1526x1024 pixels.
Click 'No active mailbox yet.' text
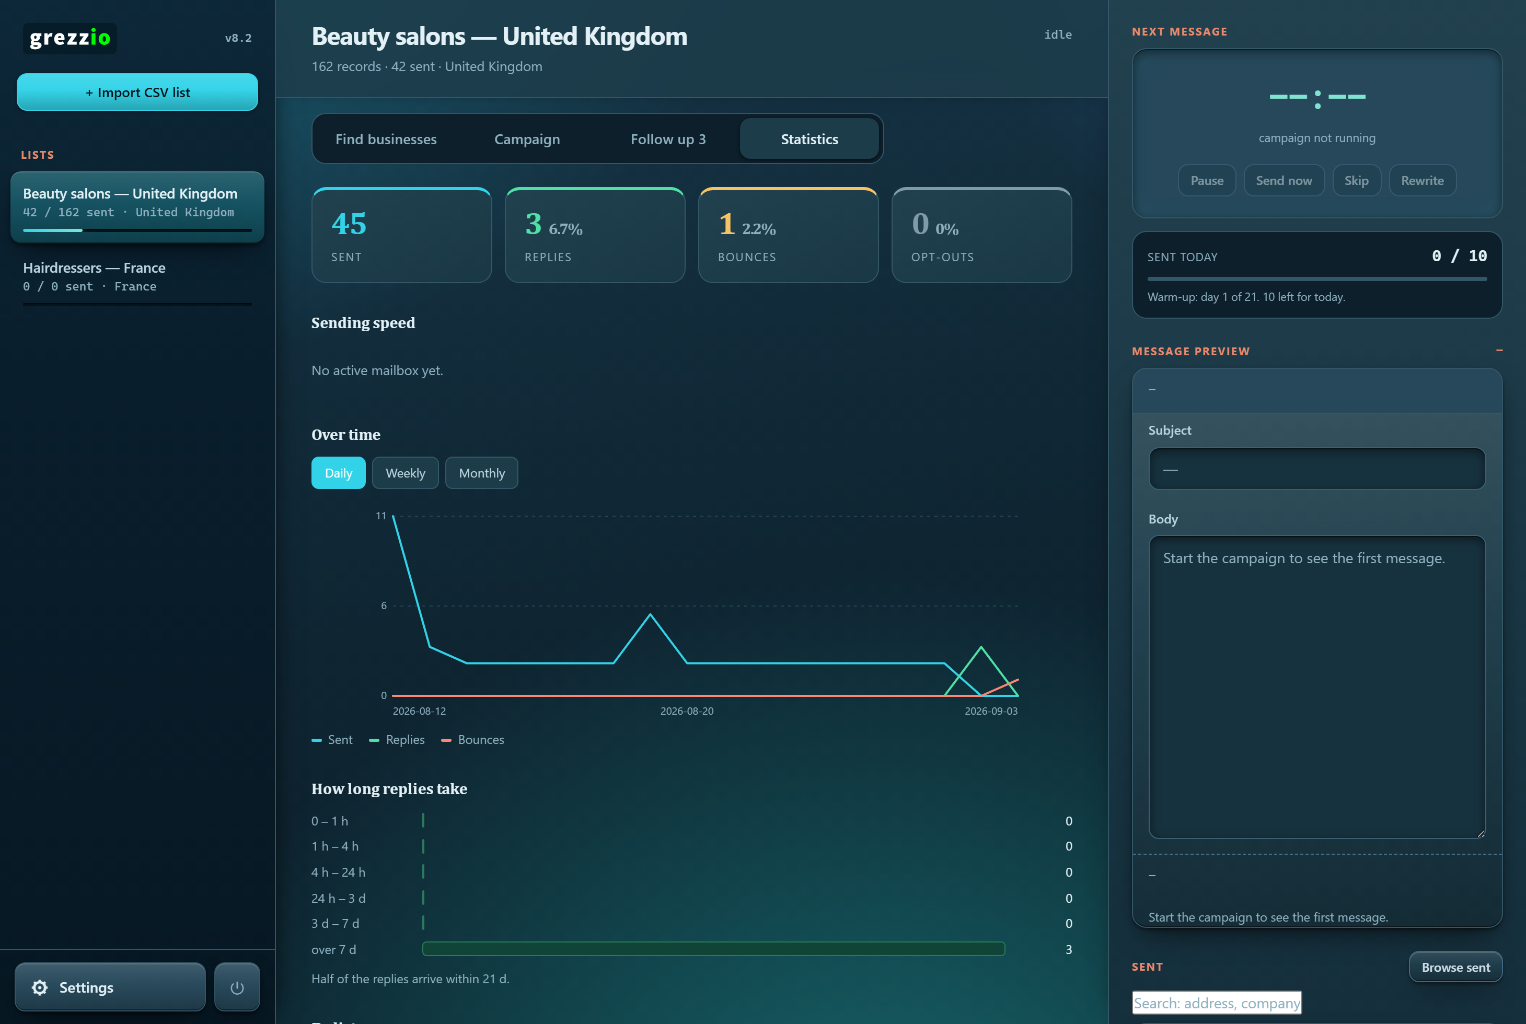coord(377,370)
